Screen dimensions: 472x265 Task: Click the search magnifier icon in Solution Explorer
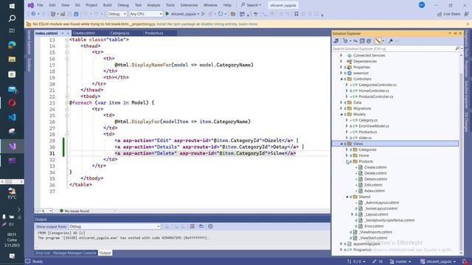[x=457, y=49]
